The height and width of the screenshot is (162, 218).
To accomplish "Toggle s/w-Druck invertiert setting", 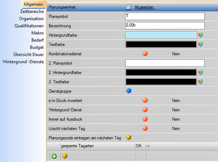I will (x=145, y=100).
